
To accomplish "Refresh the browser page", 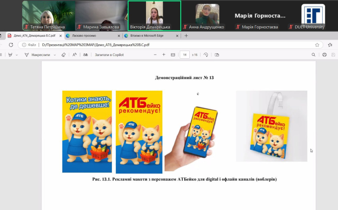I will click(x=11, y=45).
